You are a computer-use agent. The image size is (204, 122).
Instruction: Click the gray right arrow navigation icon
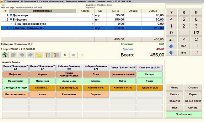30,55
